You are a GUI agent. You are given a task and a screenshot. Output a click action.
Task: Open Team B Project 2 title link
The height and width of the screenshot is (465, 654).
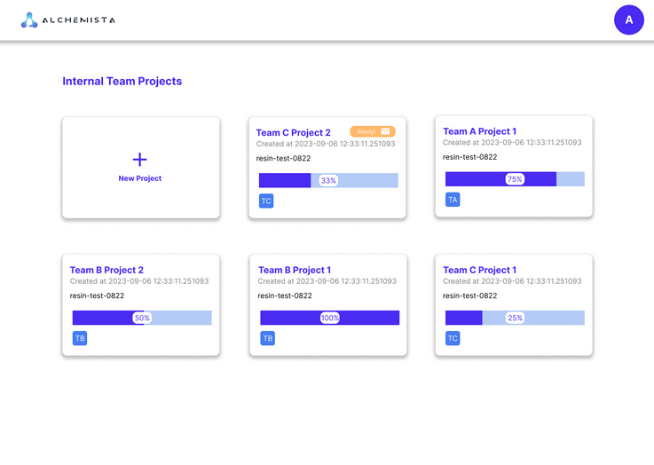[106, 270]
